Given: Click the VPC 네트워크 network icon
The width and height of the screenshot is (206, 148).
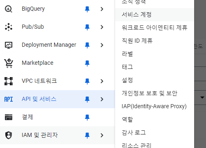Looking at the screenshot, I should tap(9, 81).
